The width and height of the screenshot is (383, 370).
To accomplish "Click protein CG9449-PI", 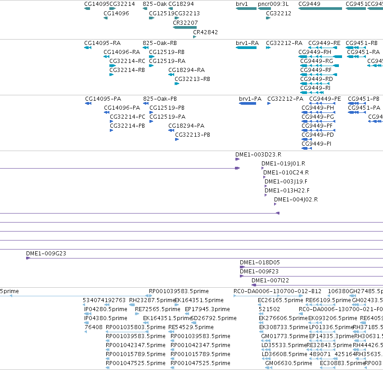I will [316, 144].
